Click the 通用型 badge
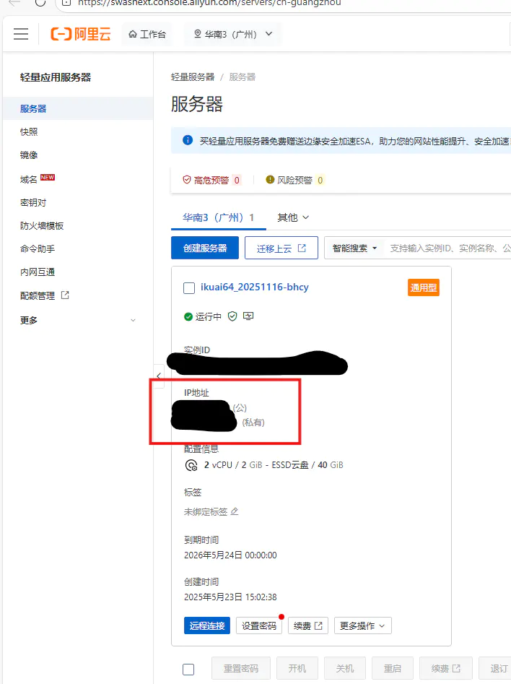Image resolution: width=511 pixels, height=684 pixels. pos(424,287)
